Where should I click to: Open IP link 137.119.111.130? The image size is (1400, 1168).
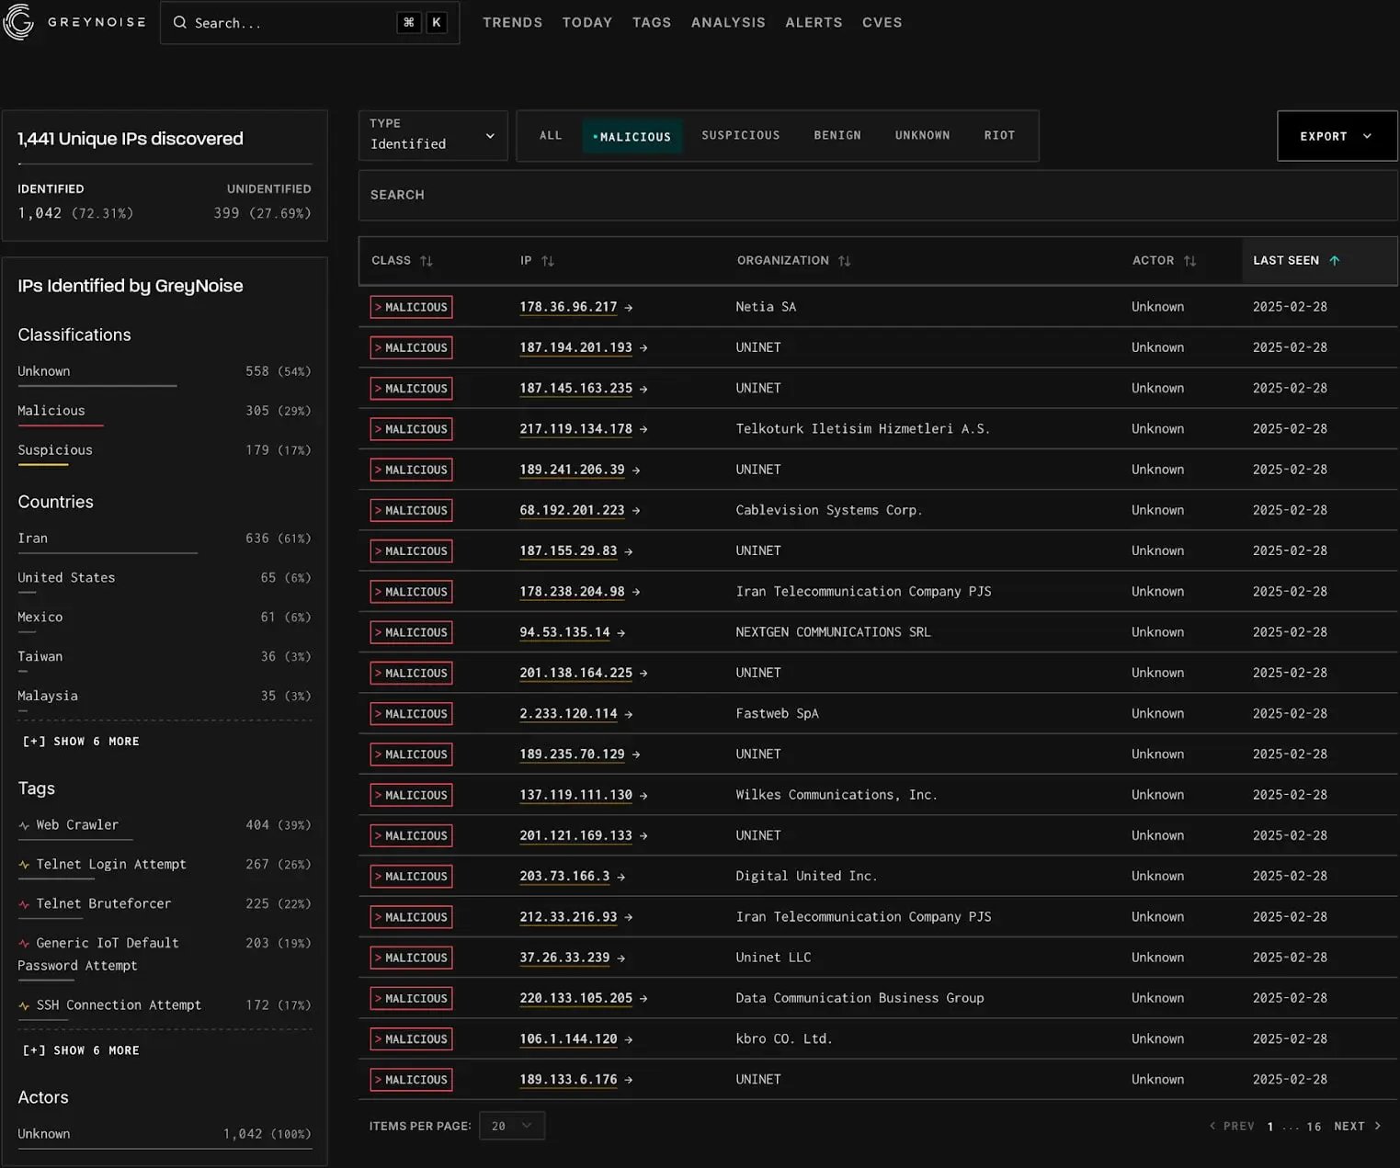(575, 795)
